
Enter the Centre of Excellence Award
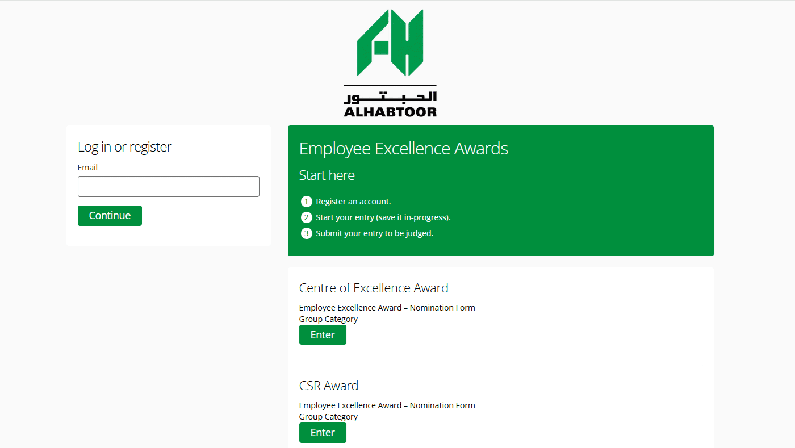[323, 335]
